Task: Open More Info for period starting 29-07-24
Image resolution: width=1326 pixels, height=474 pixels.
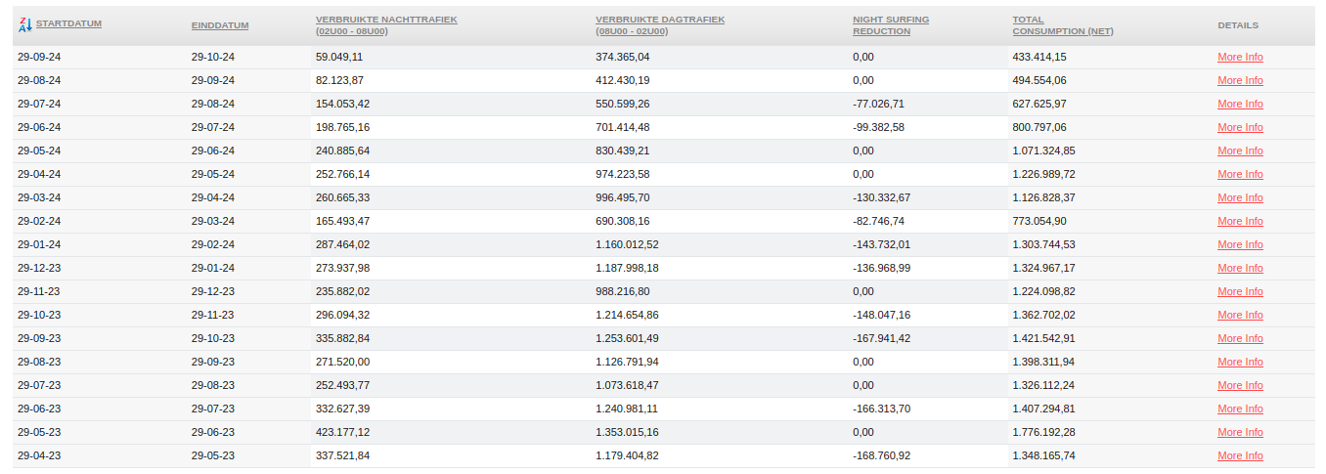Action: pyautogui.click(x=1240, y=104)
